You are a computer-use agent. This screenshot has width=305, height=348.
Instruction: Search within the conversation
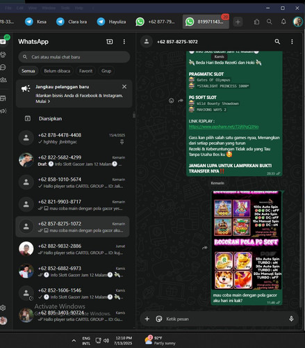[277, 42]
